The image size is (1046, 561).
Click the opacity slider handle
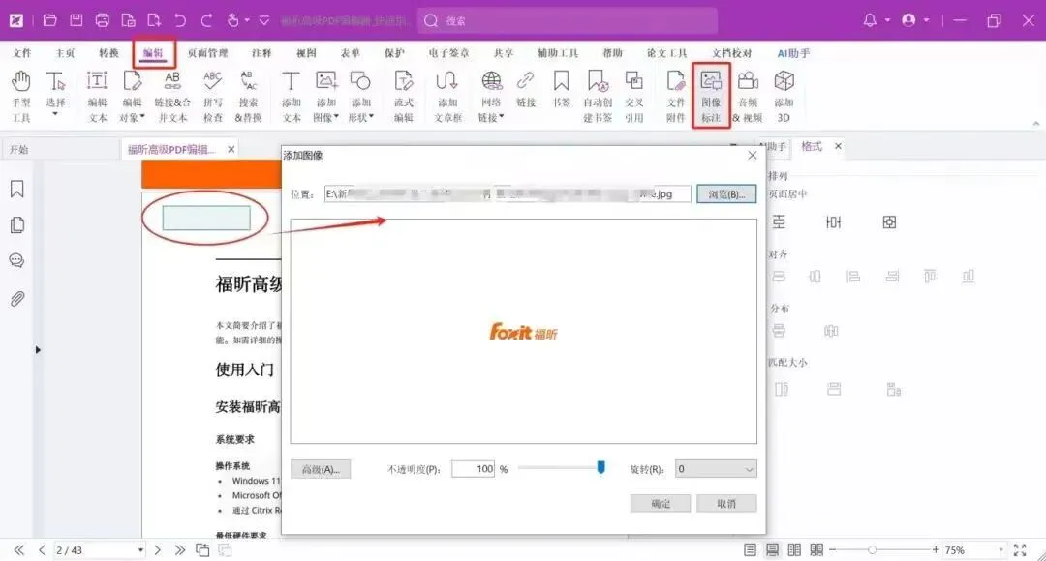point(601,468)
